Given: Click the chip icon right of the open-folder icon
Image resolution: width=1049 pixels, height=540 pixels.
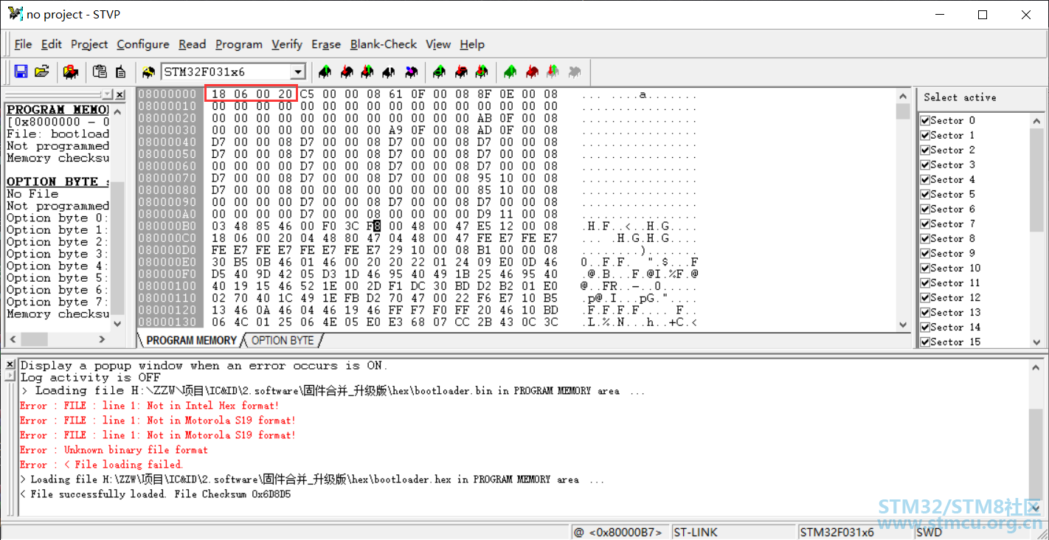Looking at the screenshot, I should click(71, 72).
